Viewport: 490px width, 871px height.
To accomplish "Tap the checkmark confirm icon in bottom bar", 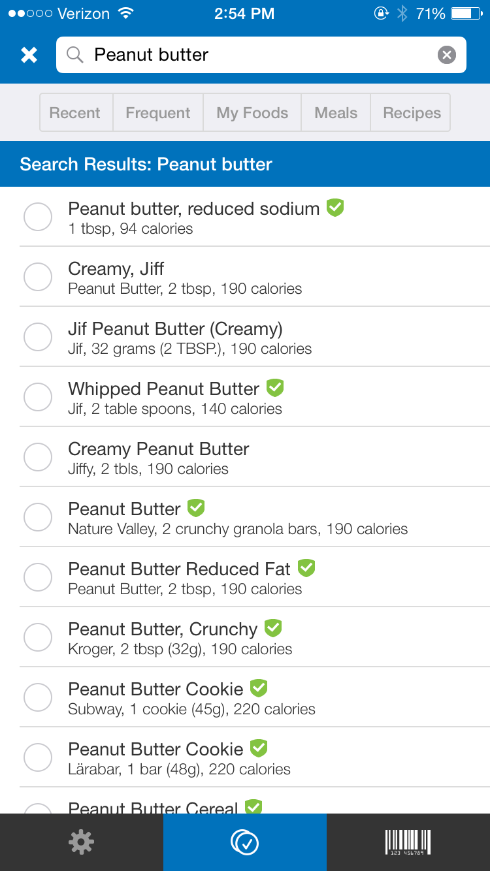I will pyautogui.click(x=244, y=842).
